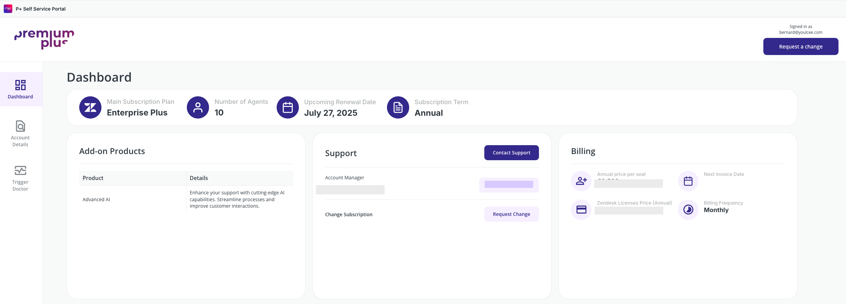This screenshot has width=846, height=304.
Task: Click the Support section heading
Action: click(x=341, y=153)
